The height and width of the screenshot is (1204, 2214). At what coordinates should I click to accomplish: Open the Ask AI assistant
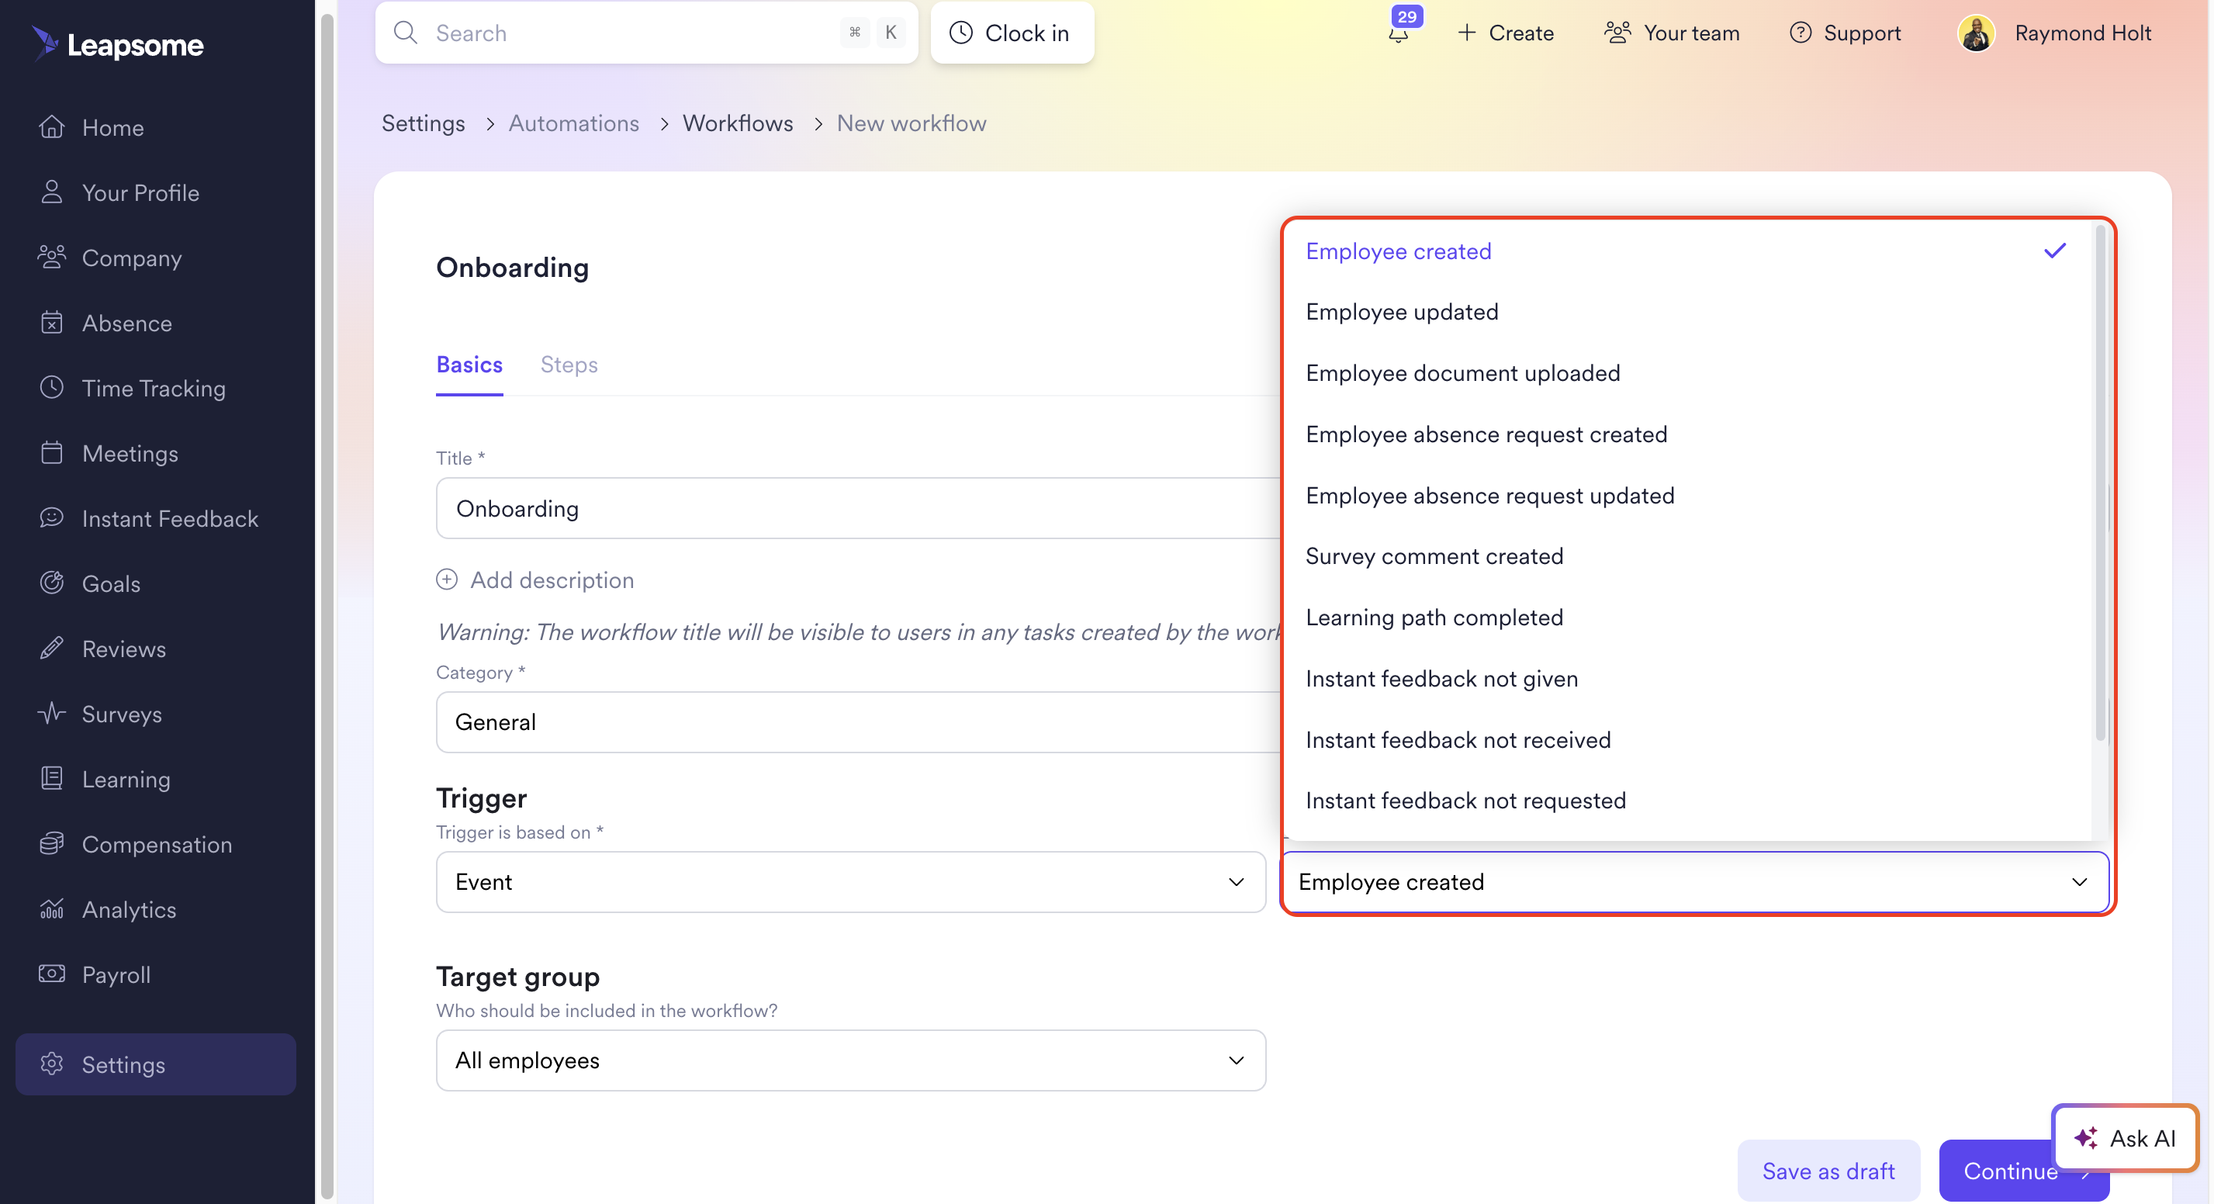2124,1138
